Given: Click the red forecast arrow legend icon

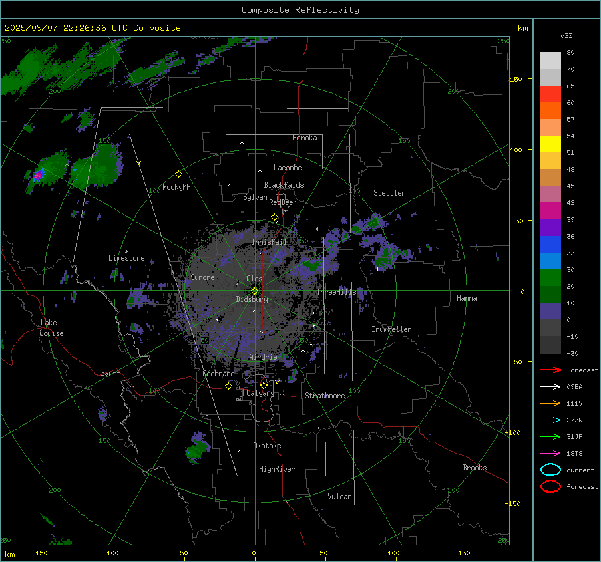Looking at the screenshot, I should point(550,370).
